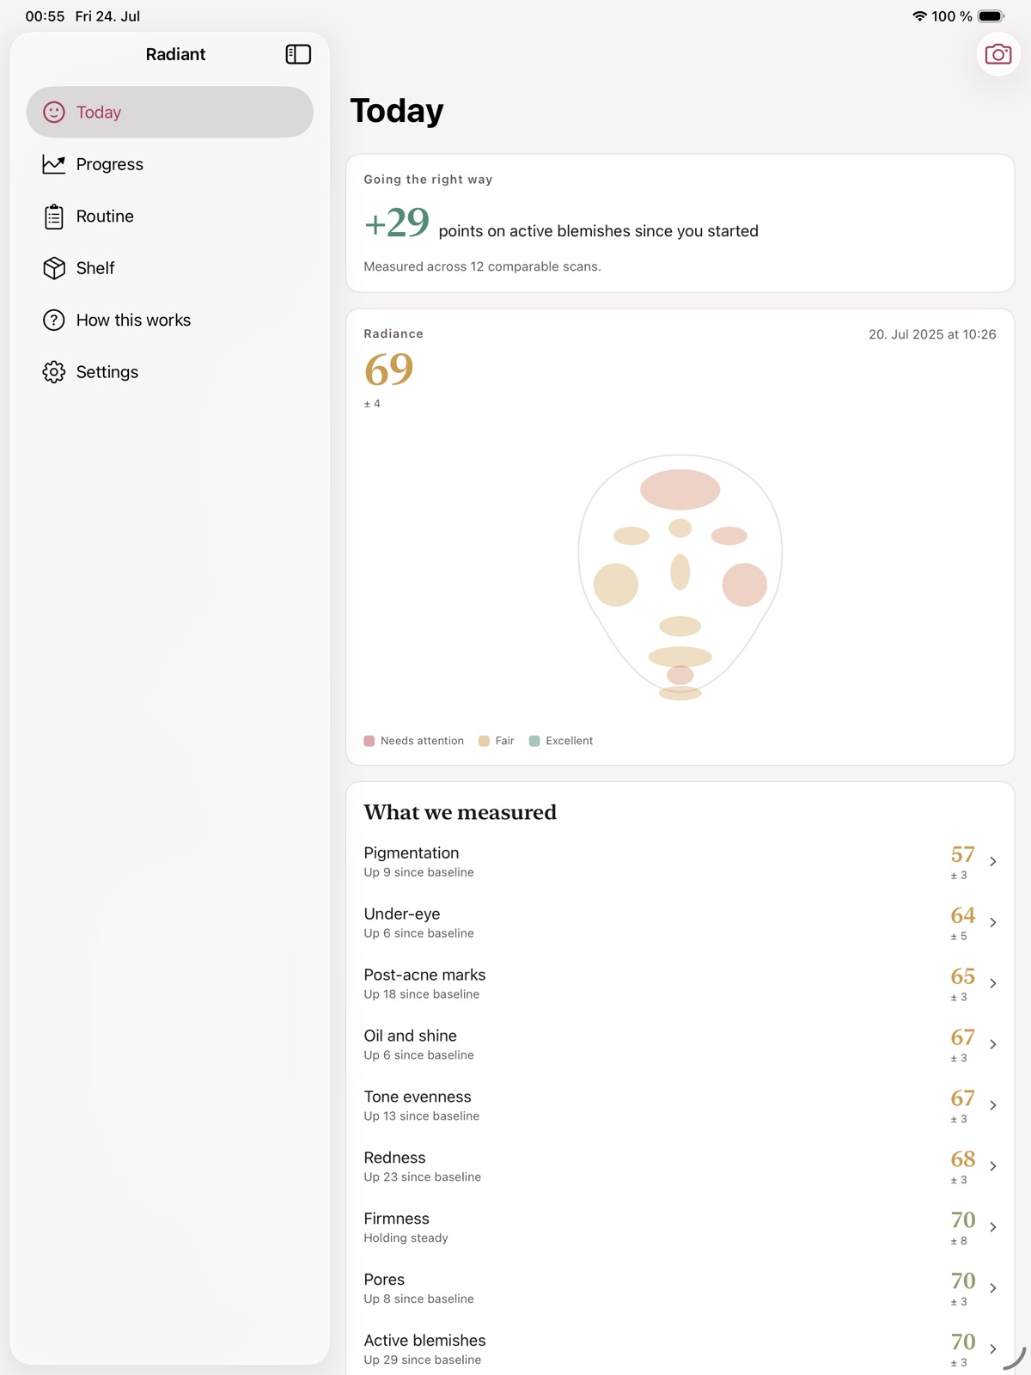Expand Under-eye details chevron
This screenshot has width=1031, height=1375.
pyautogui.click(x=992, y=922)
